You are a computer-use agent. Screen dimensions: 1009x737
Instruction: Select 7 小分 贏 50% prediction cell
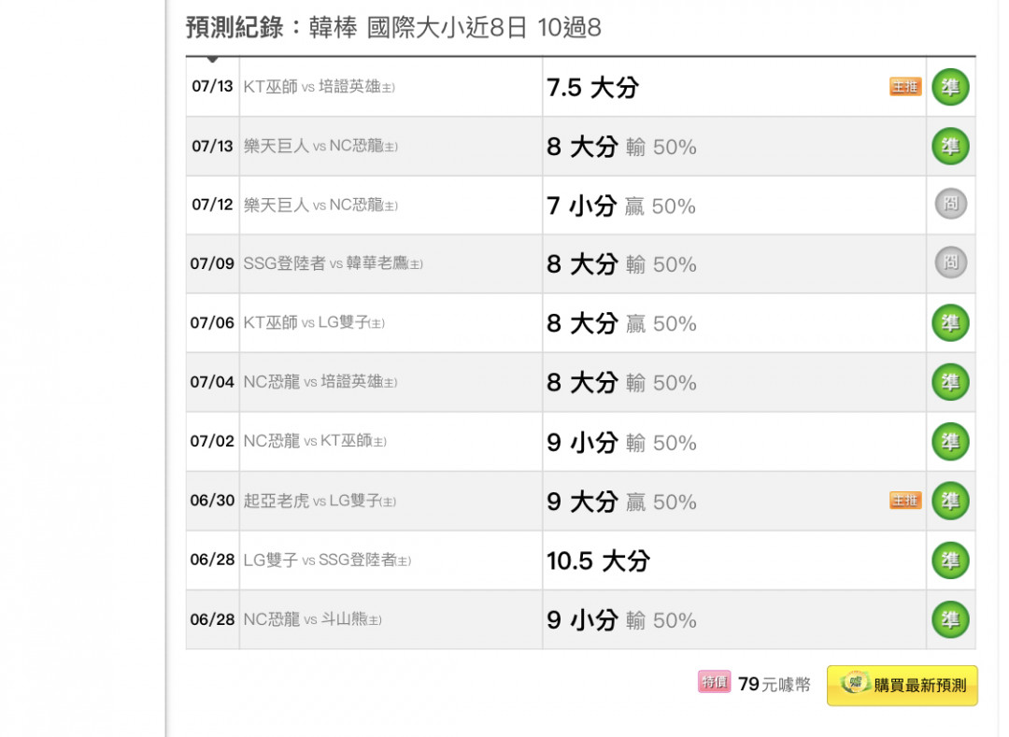point(734,206)
